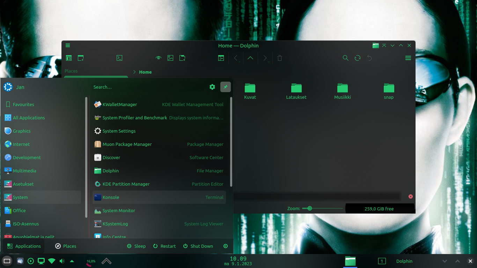
Task: Click the Home breadcrumb in Dolphin
Action: pyautogui.click(x=145, y=72)
